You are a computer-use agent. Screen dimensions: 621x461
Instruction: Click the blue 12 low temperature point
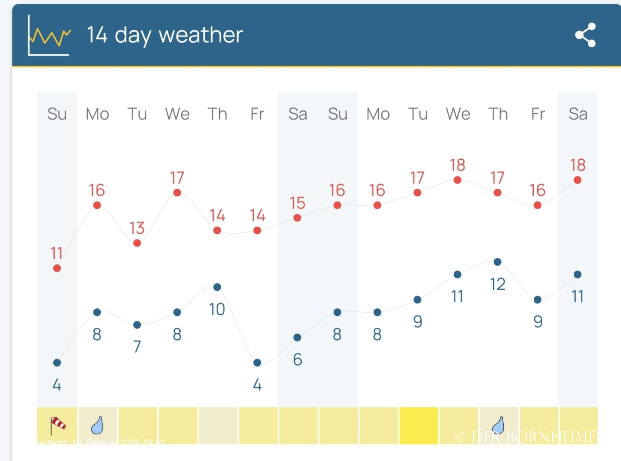point(498,262)
